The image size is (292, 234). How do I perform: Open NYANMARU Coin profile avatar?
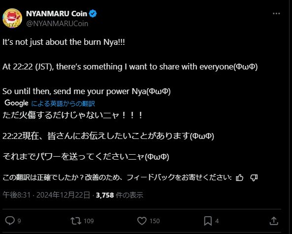coord(12,18)
